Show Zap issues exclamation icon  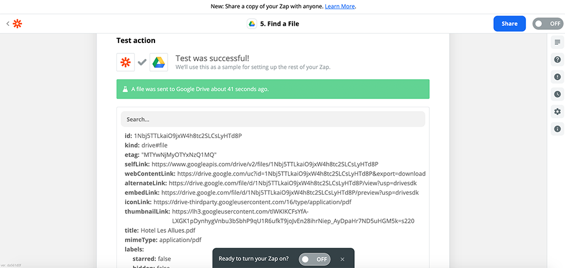point(557,77)
